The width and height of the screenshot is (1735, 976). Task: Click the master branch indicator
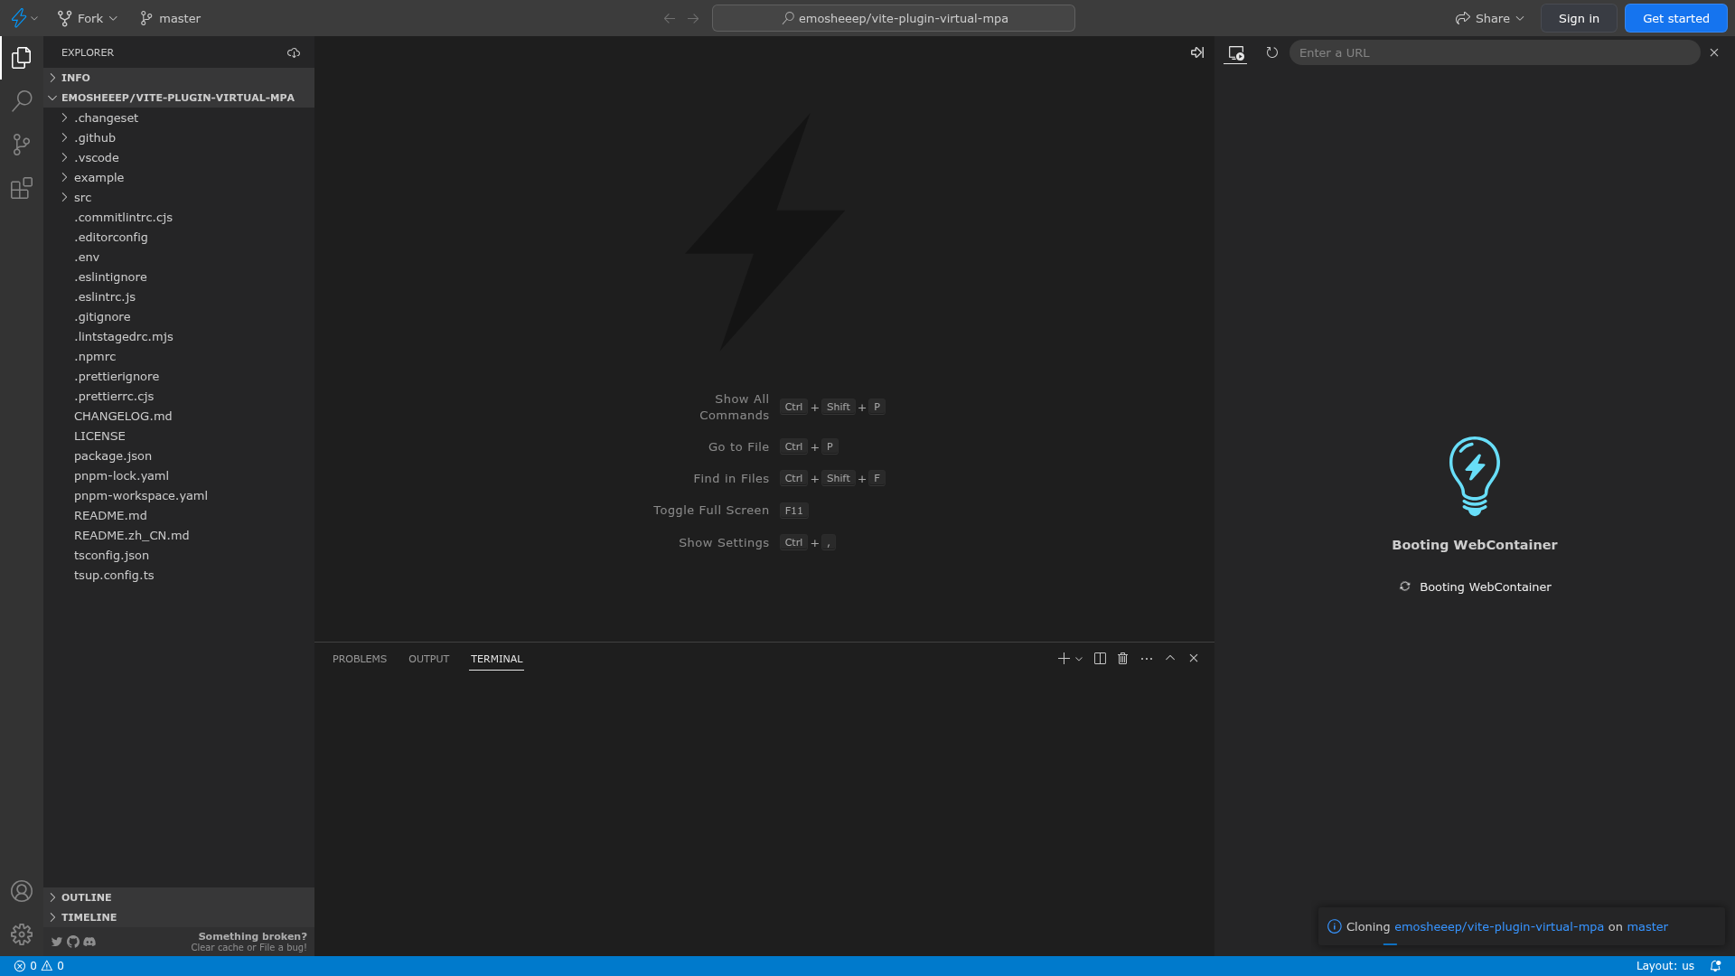point(171,18)
